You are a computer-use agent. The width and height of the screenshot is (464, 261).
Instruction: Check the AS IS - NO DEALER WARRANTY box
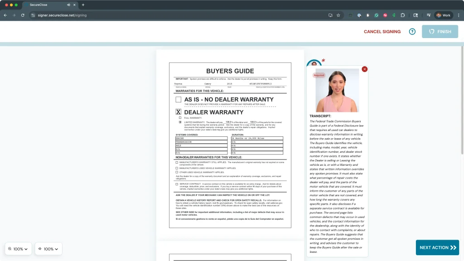click(x=179, y=99)
